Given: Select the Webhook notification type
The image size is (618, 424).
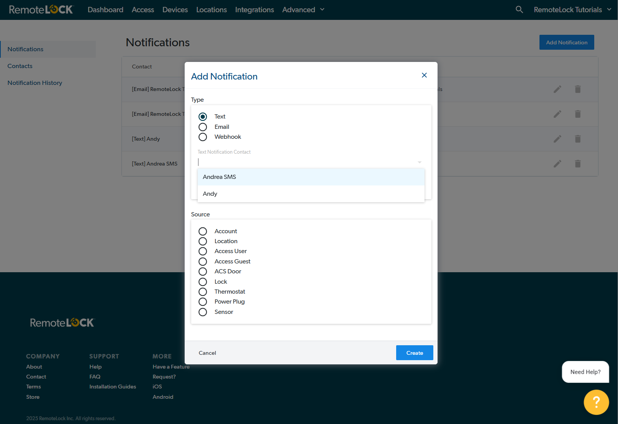Looking at the screenshot, I should click(203, 137).
